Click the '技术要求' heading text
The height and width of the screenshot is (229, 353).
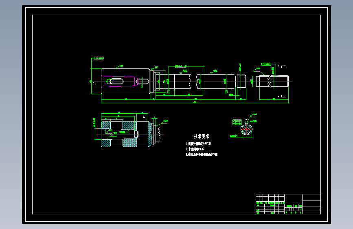pyautogui.click(x=201, y=136)
